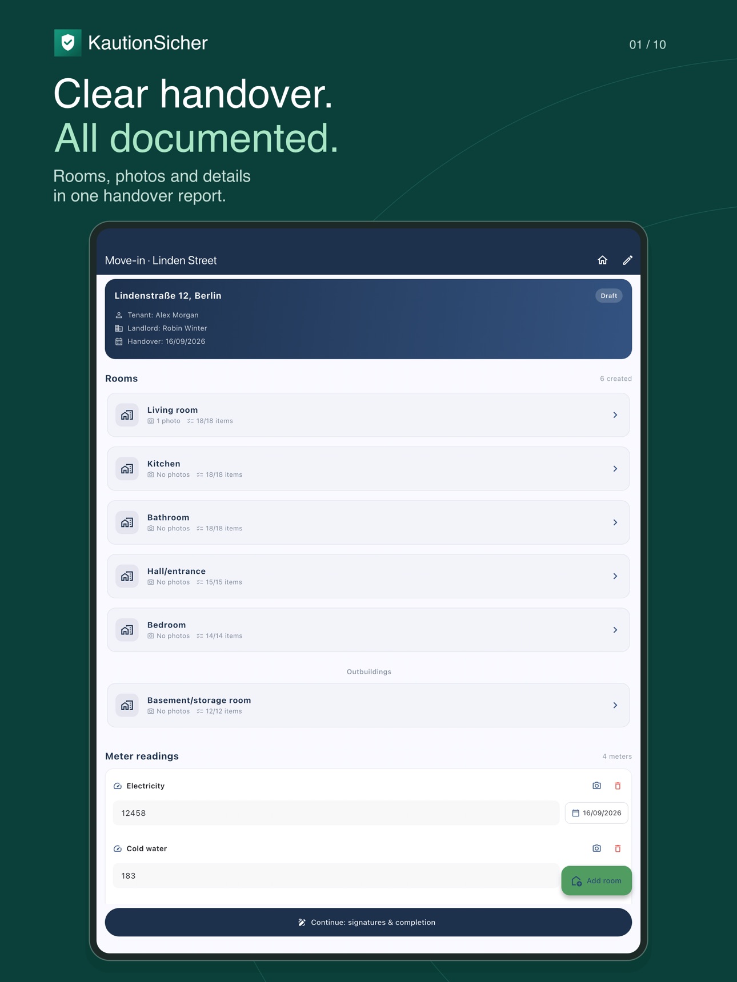Click the Outbuildings section label
The height and width of the screenshot is (982, 737).
click(x=369, y=671)
